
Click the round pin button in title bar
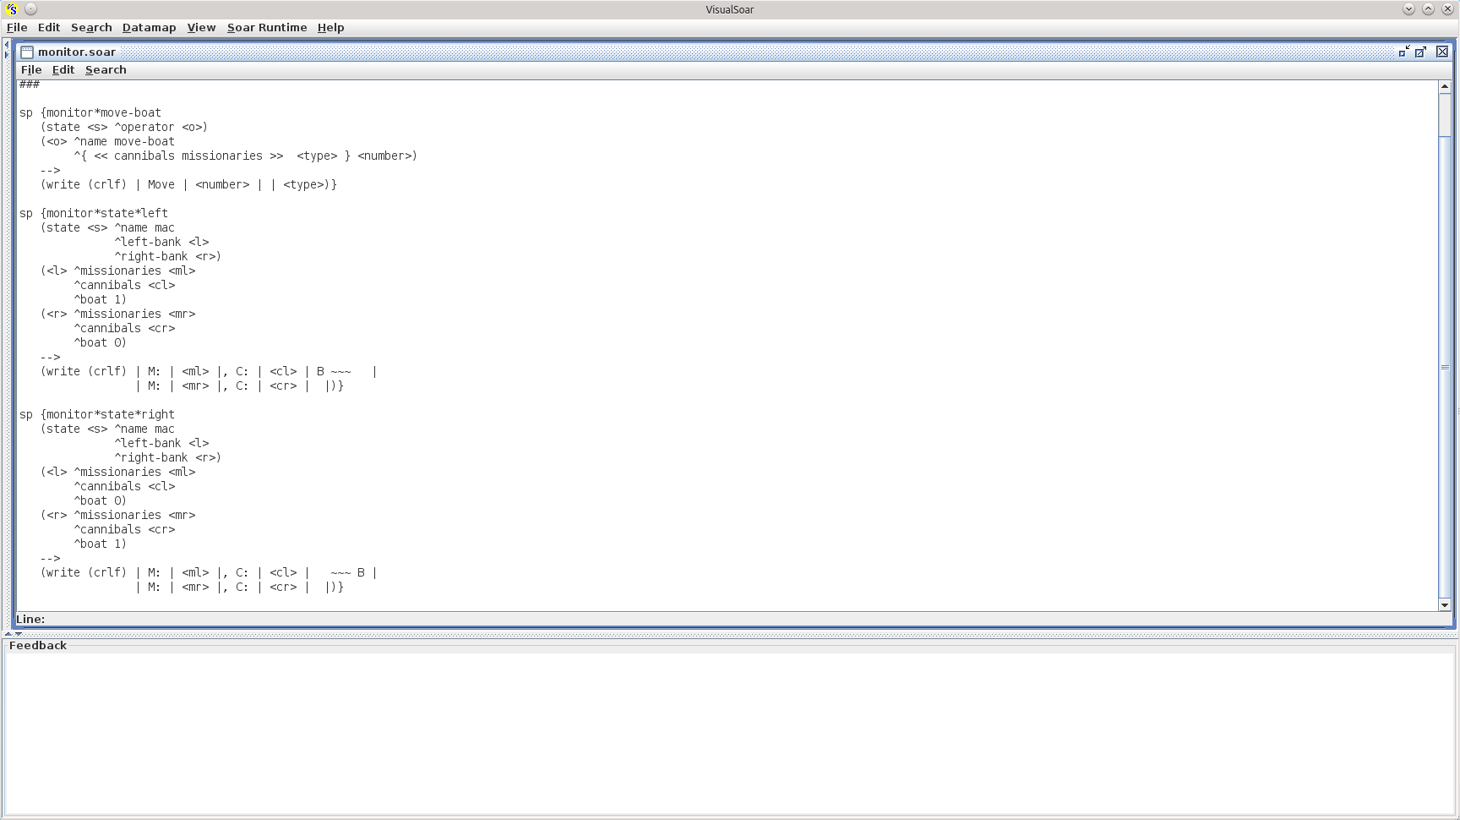pyautogui.click(x=30, y=9)
